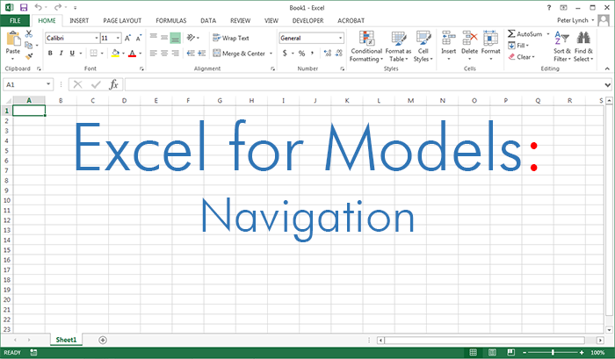Save the workbook from quick access toolbar

click(x=24, y=7)
